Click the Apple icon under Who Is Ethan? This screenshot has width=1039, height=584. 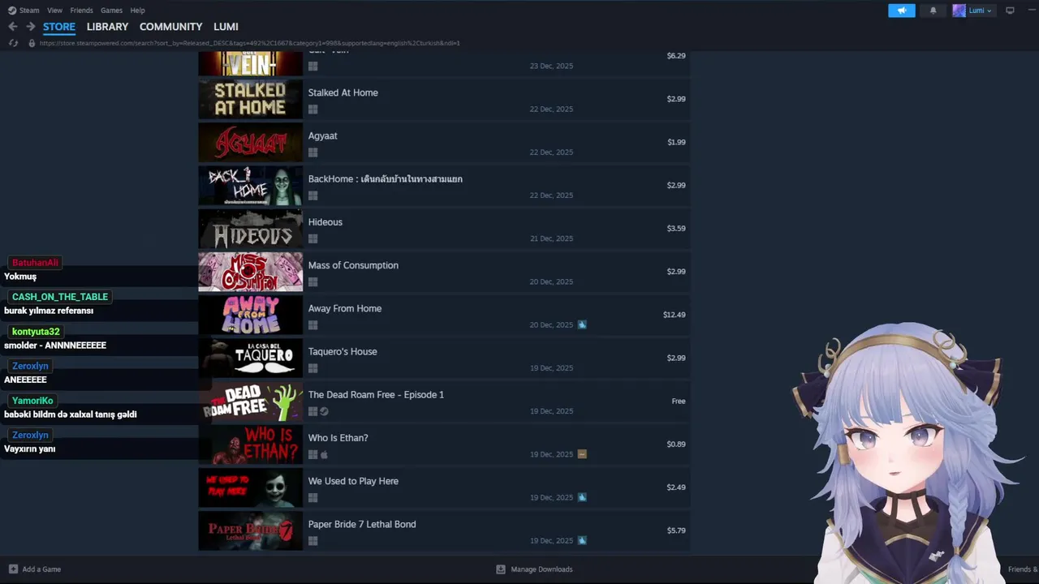[324, 454]
